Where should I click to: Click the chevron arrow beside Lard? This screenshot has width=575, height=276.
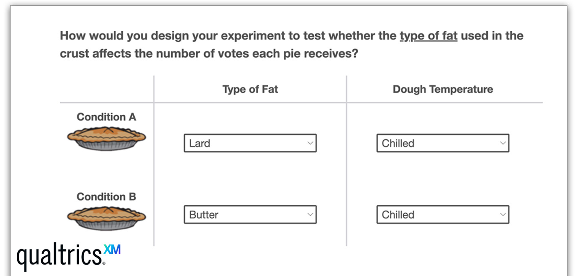[x=310, y=143]
